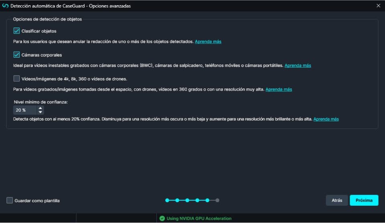Jump to first wizard step dot
Screen dimensions: 385x223
167,200
